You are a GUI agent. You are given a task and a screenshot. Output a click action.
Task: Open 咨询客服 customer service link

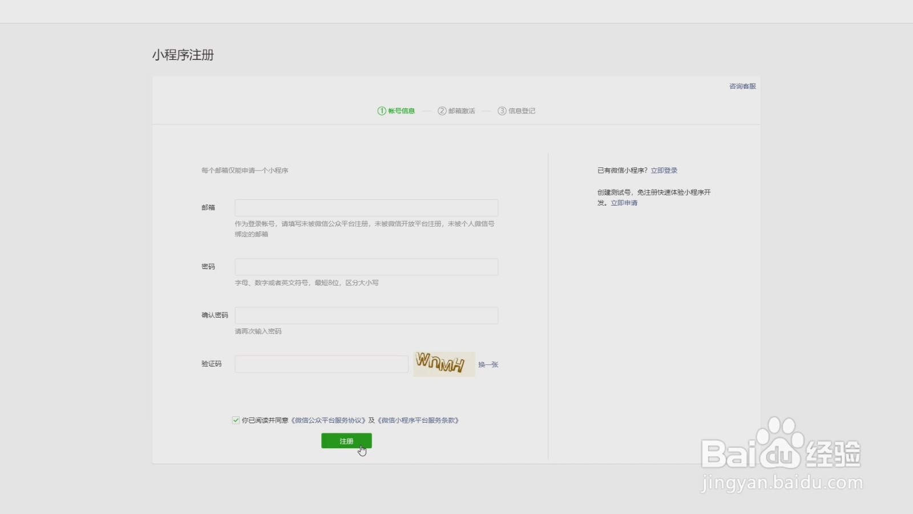coord(742,86)
